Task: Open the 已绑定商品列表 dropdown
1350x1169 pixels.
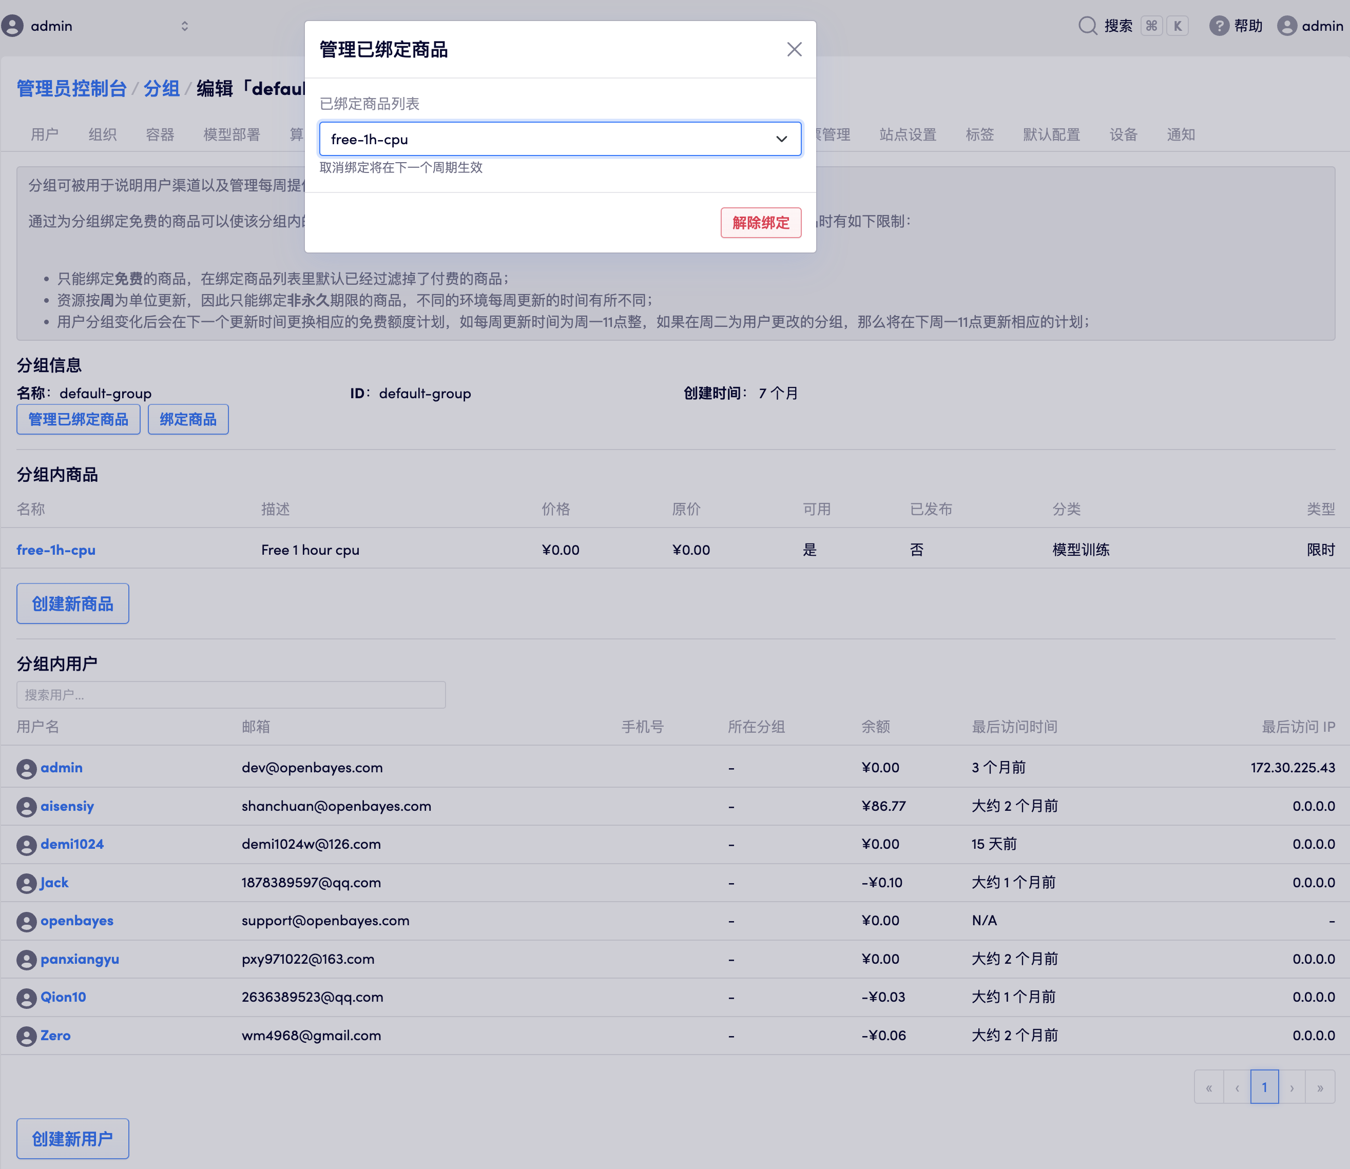Action: 560,139
